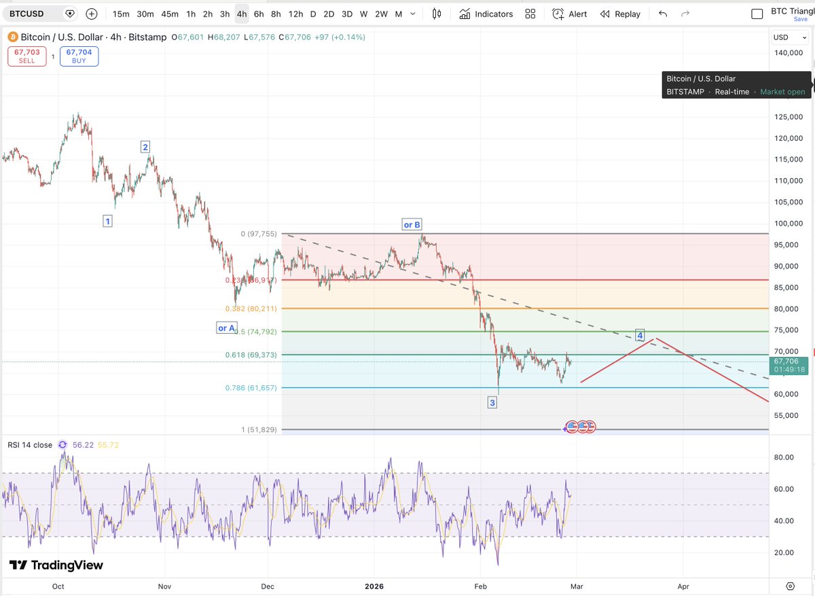
Task: Click the order quantity 1 between Sell and Buy
Action: coord(53,56)
